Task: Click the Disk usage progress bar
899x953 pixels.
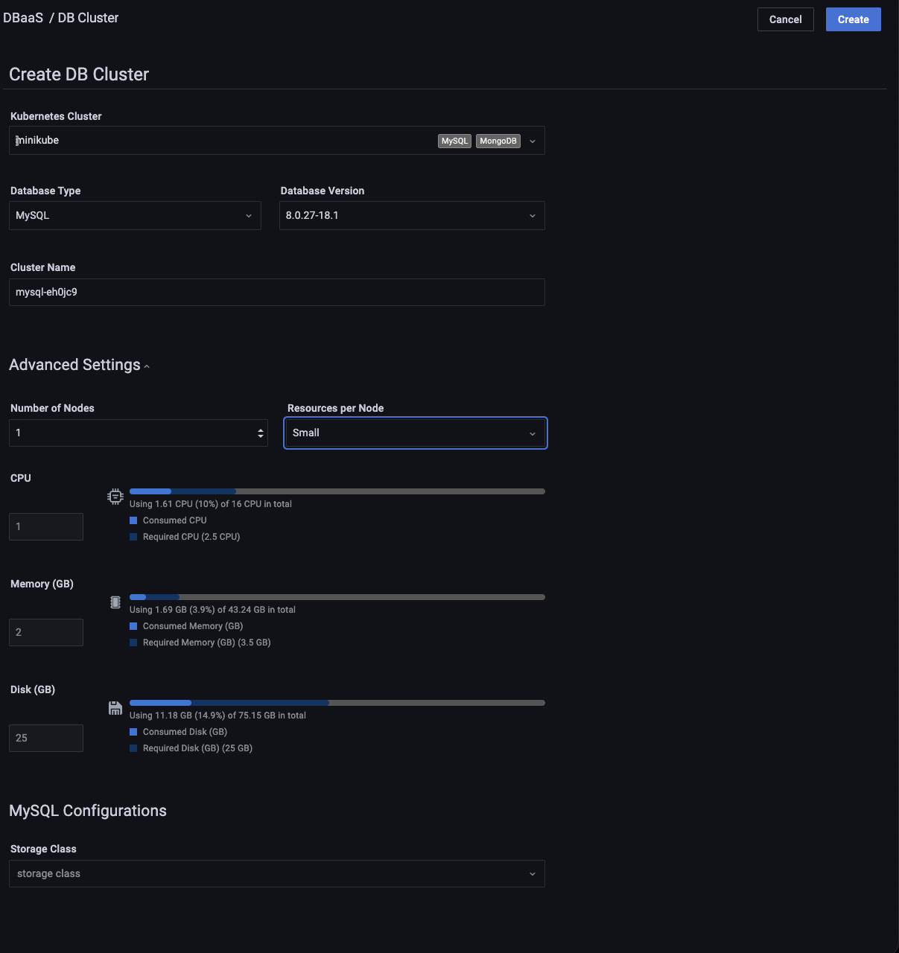Action: coord(337,703)
